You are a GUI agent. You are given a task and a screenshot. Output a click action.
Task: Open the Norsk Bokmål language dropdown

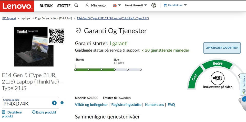click(x=136, y=5)
